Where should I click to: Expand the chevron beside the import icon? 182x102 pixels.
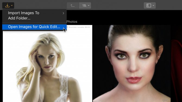tap(12, 5)
